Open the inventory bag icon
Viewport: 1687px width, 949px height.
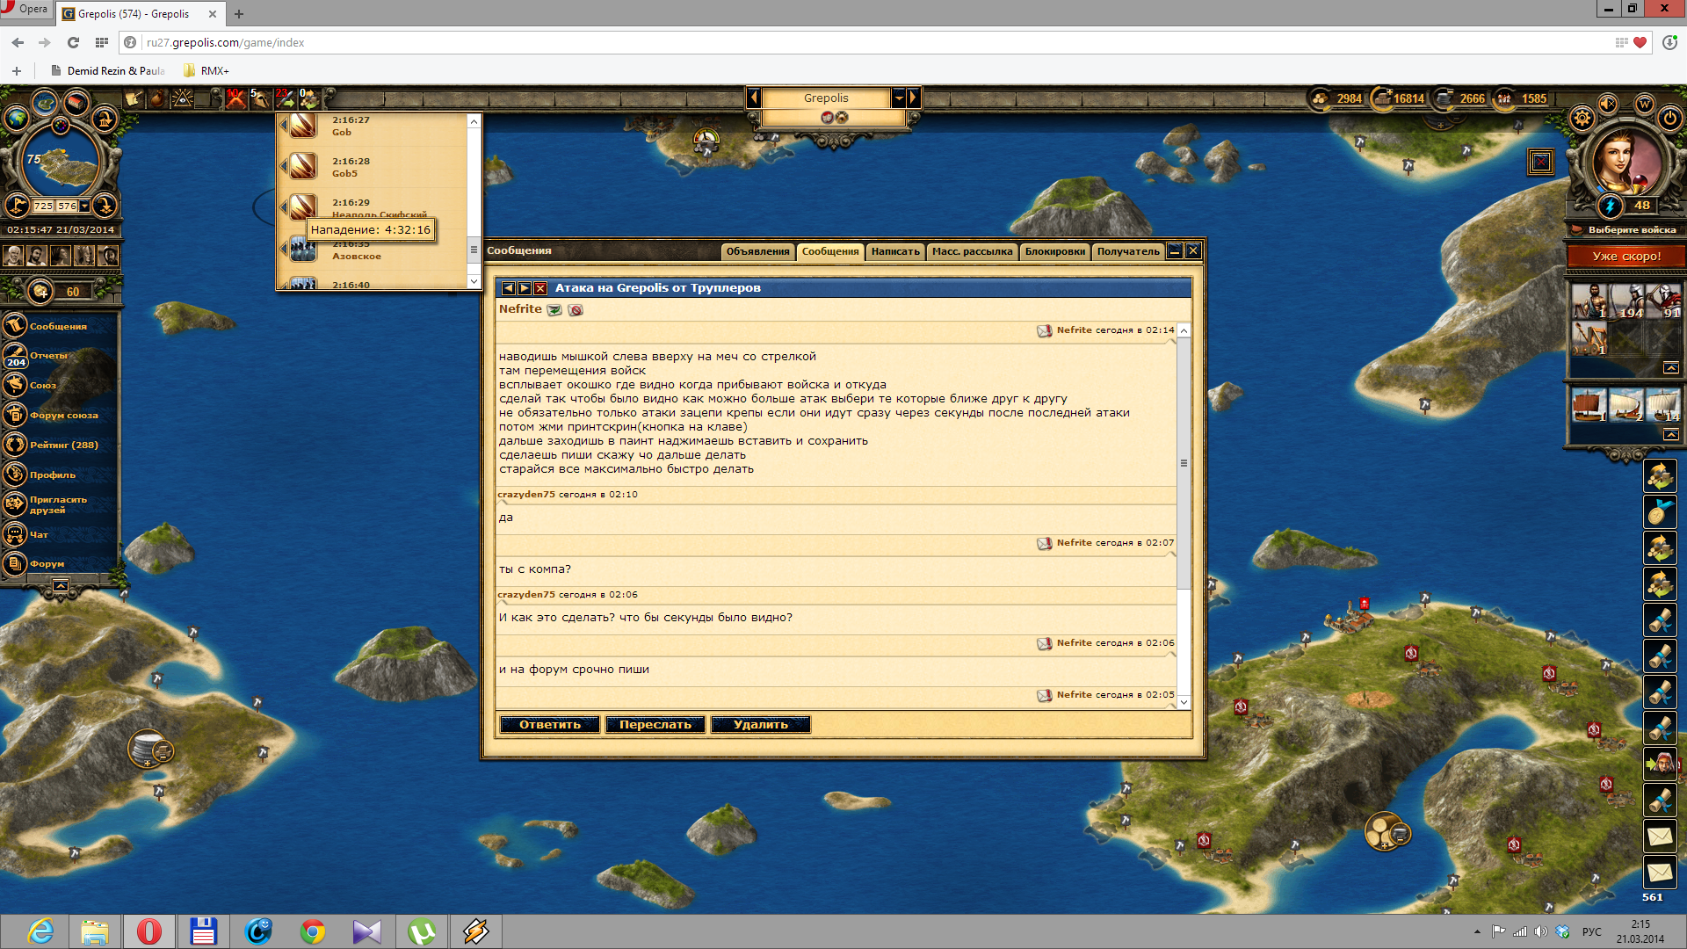(x=157, y=98)
